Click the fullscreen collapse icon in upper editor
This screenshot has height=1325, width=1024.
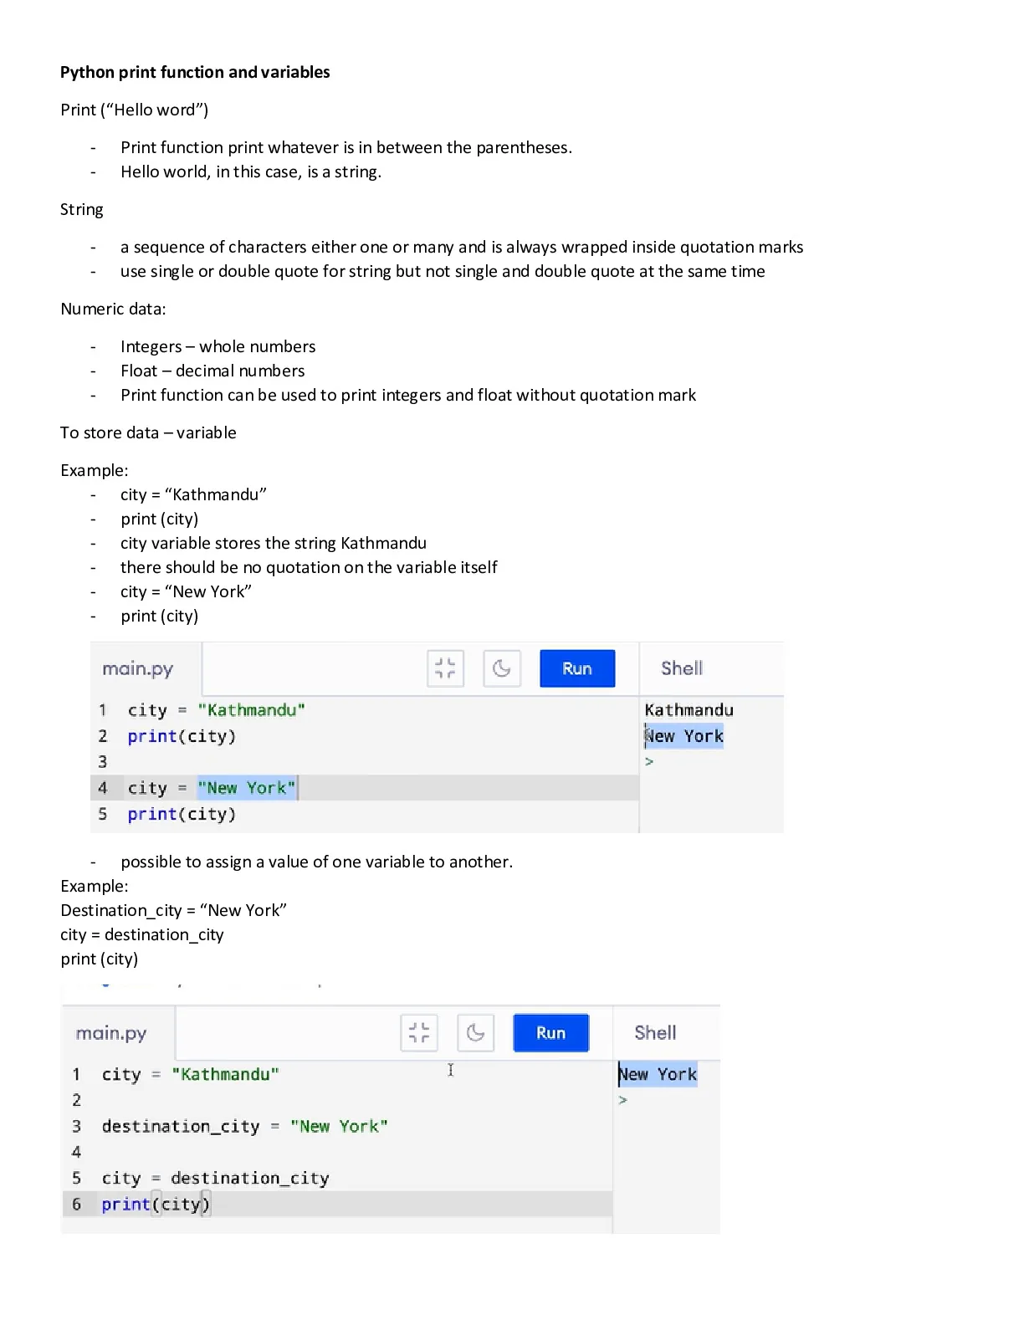(445, 668)
